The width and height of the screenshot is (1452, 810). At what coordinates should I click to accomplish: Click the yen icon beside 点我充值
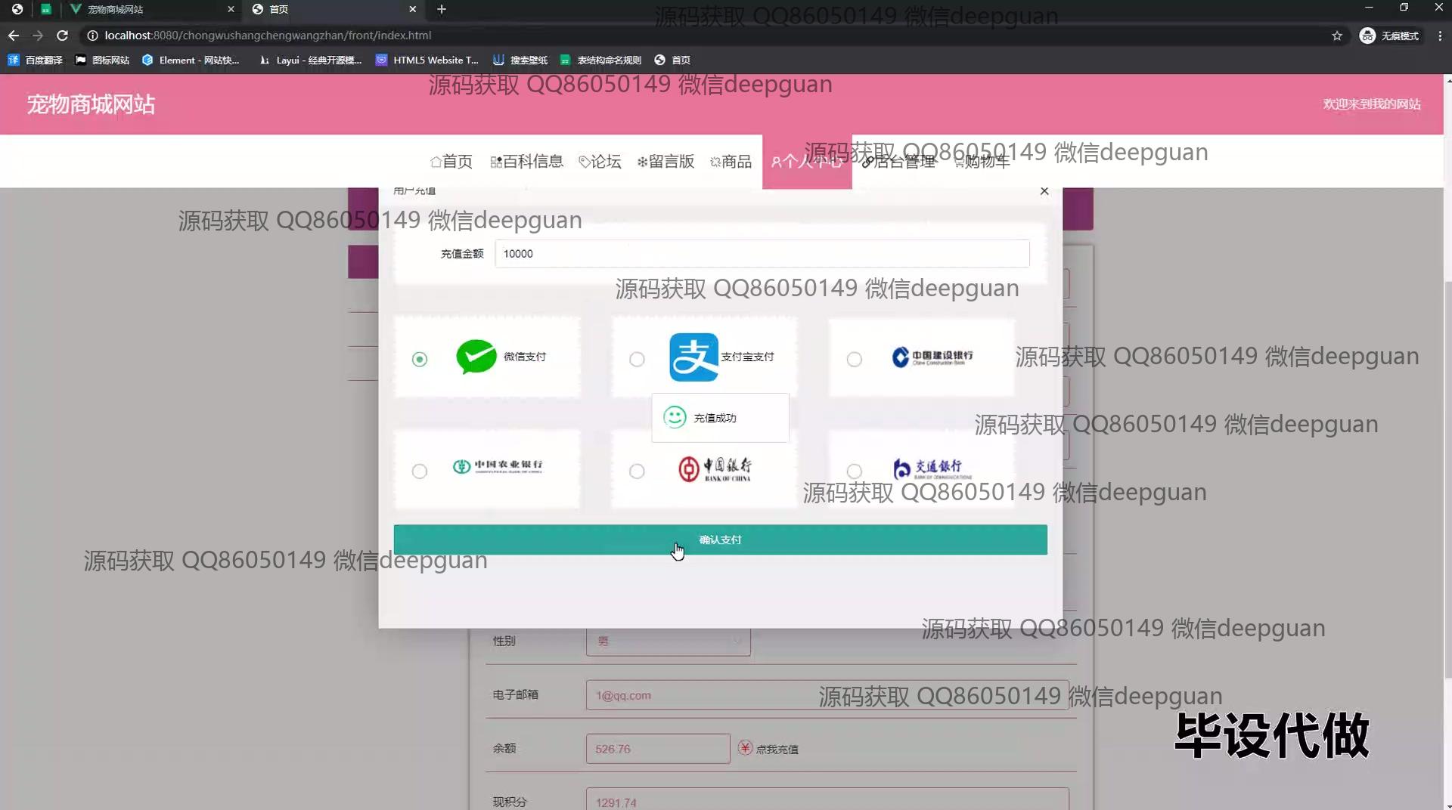[745, 748]
